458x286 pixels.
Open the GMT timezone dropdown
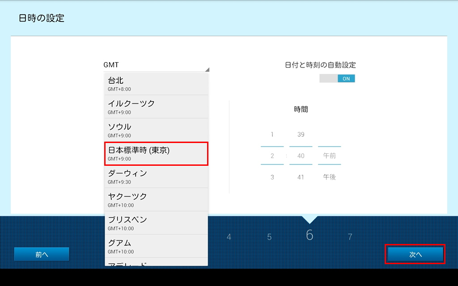tap(156, 65)
